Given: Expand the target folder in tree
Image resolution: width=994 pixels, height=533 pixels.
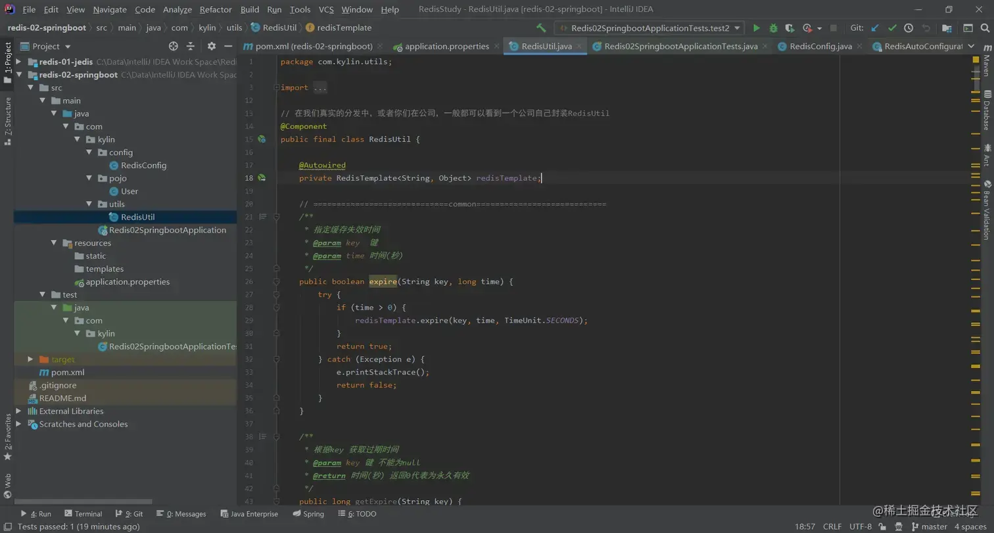Looking at the screenshot, I should coord(30,359).
